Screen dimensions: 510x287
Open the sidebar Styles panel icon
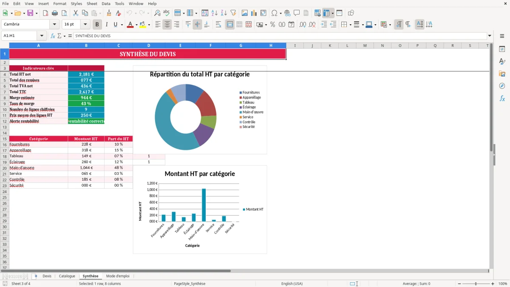tap(502, 61)
